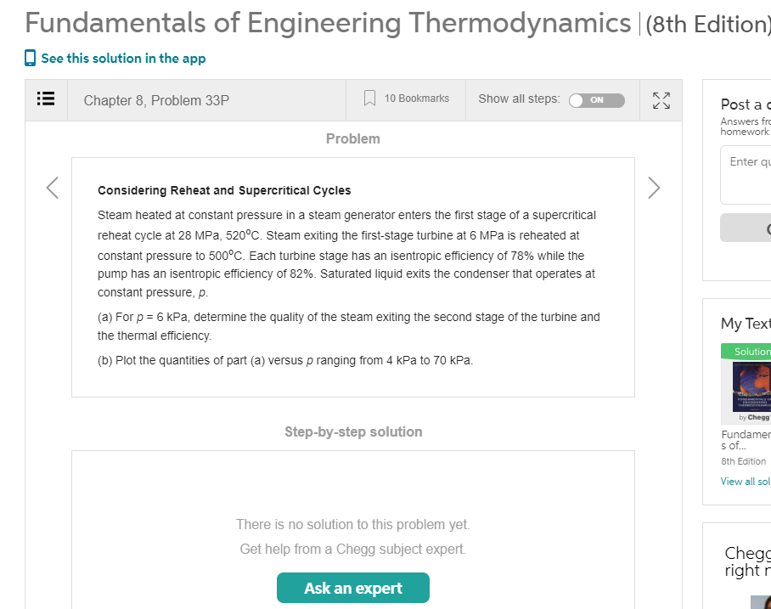This screenshot has width=771, height=609.
Task: Click the list icon in the header bar
Action: pos(46,99)
